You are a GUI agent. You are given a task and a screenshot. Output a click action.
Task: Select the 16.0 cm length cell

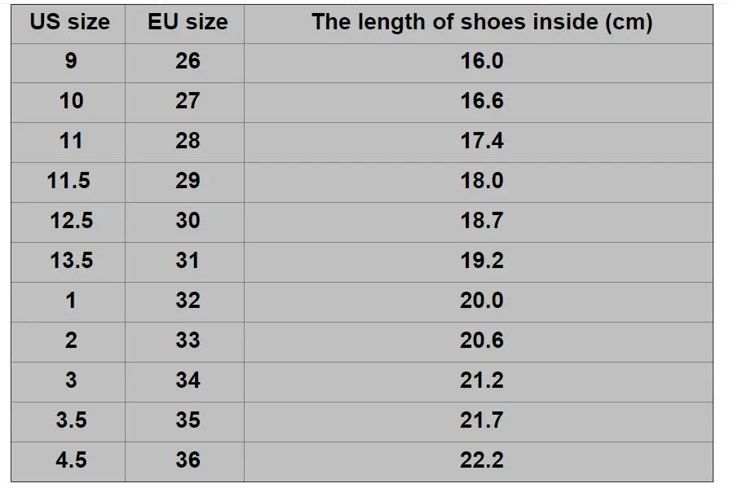[479, 64]
